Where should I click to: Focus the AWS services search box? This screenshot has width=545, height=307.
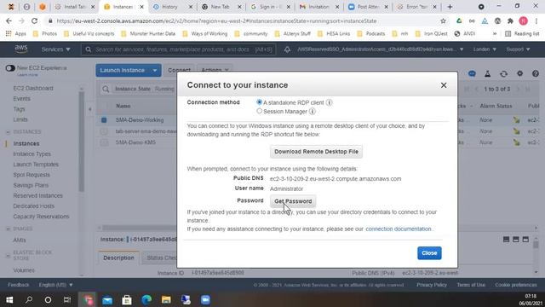point(179,49)
